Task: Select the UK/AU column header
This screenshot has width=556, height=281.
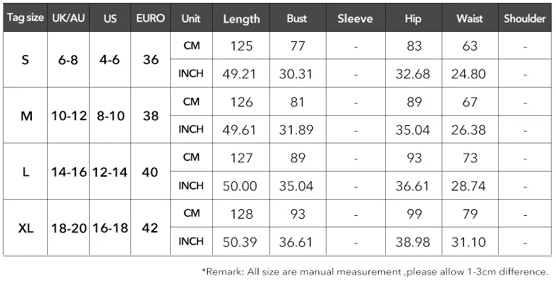Action: (x=69, y=17)
